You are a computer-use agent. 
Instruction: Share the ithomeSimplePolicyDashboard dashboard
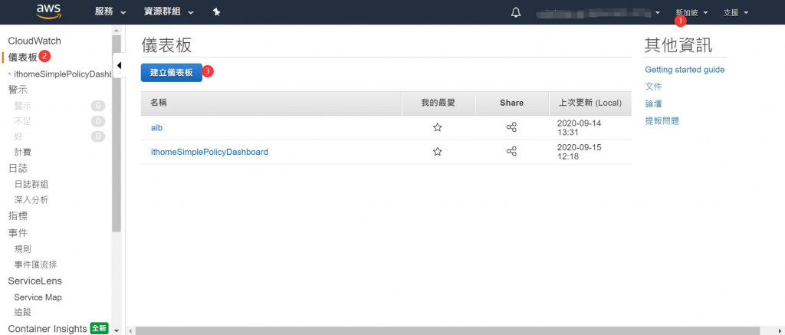click(511, 151)
